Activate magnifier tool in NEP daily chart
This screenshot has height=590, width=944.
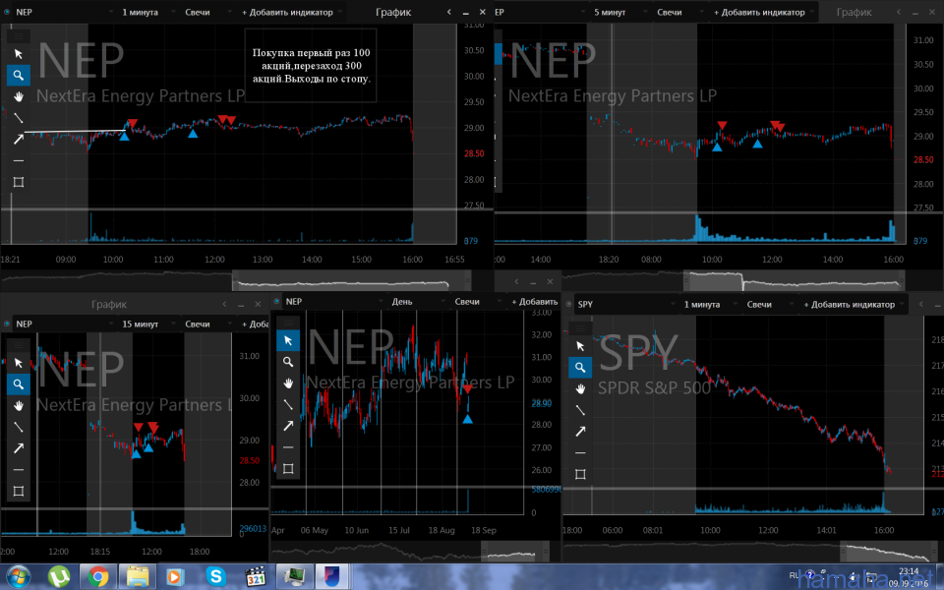(288, 362)
